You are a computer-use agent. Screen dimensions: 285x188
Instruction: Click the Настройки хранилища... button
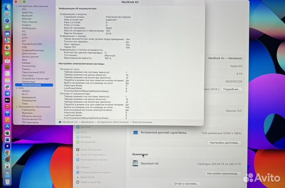click(x=223, y=173)
